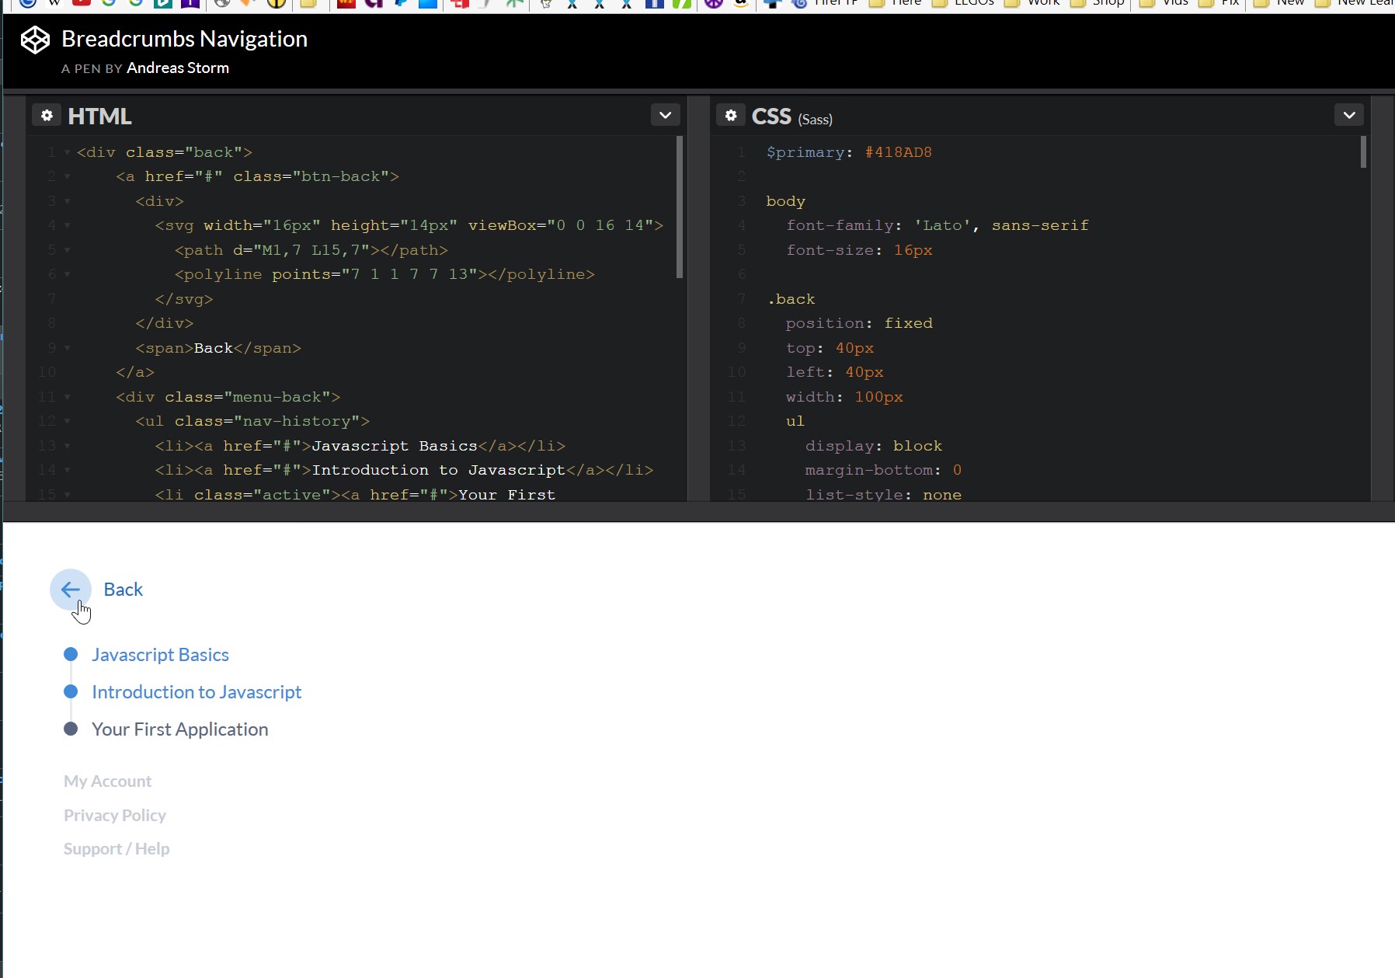1395x978 pixels.
Task: Open the Javascript Basics breadcrumb link
Action: pos(160,655)
